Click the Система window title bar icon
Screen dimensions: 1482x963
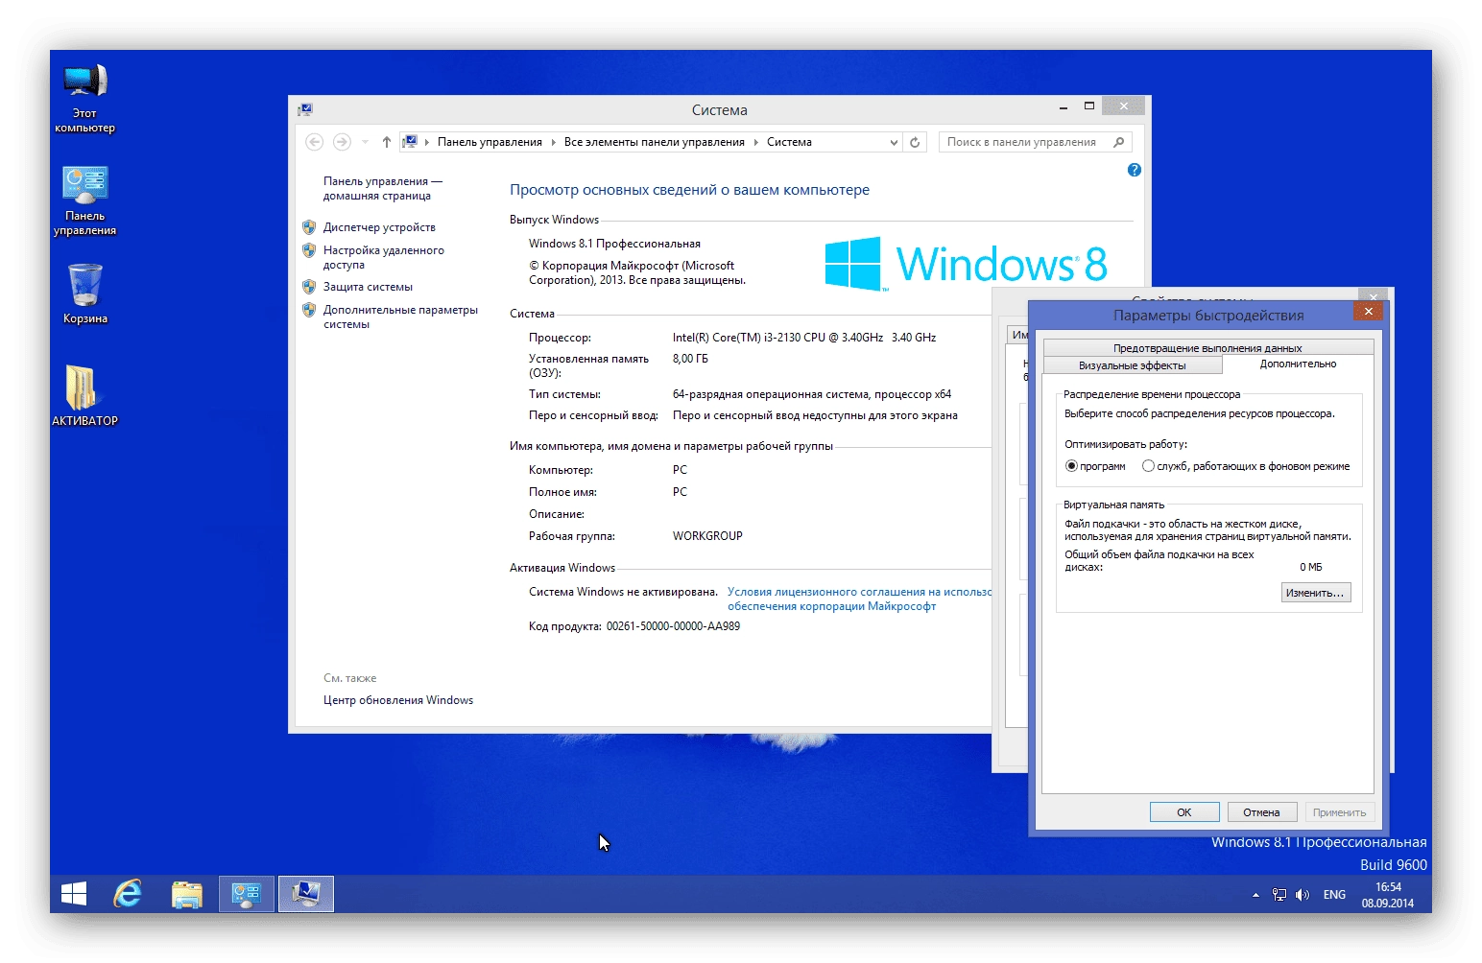pos(305,109)
